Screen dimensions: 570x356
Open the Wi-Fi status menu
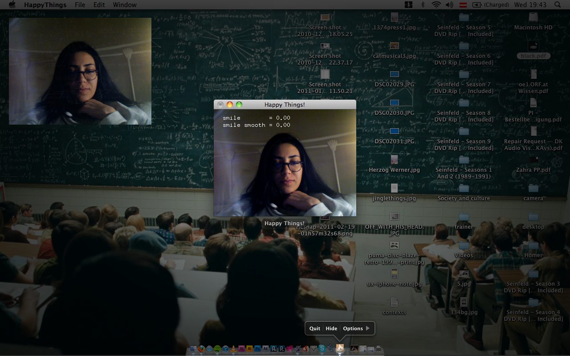436,5
